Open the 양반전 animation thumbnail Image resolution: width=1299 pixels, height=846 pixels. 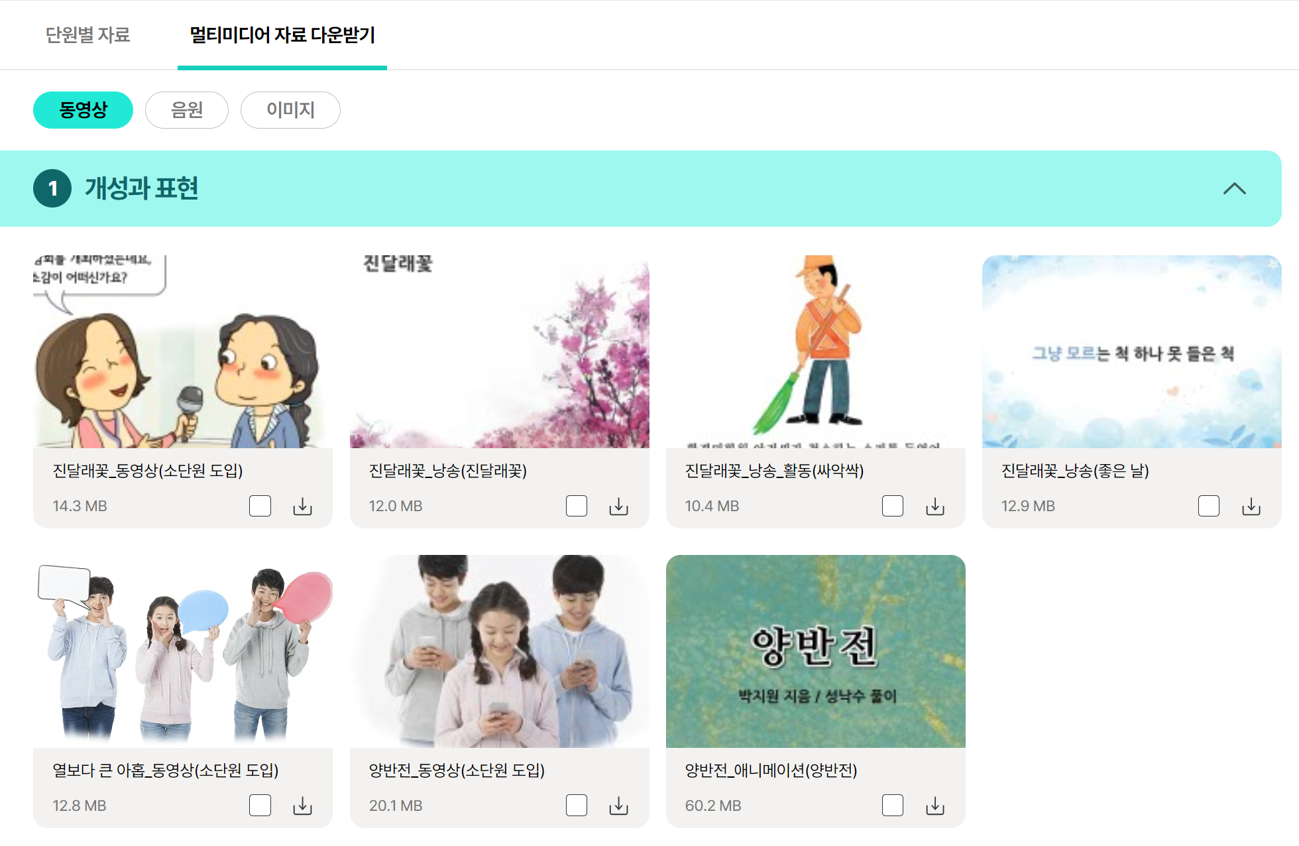[815, 651]
